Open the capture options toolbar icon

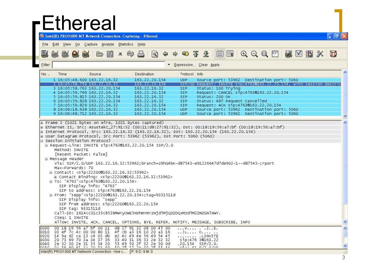tap(55, 54)
